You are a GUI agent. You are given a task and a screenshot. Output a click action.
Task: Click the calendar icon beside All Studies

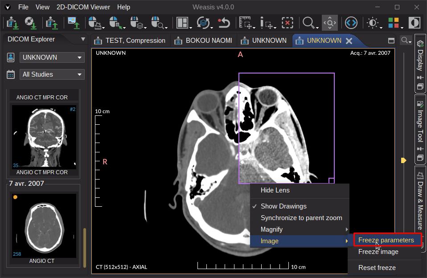11,74
